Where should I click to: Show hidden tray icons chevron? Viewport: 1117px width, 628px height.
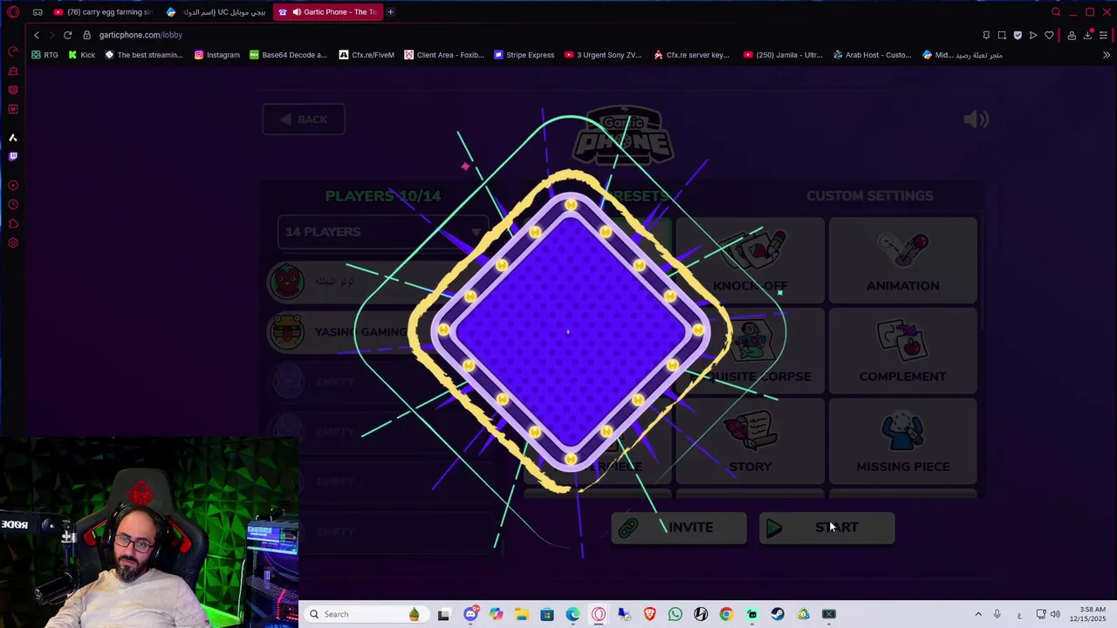point(977,614)
